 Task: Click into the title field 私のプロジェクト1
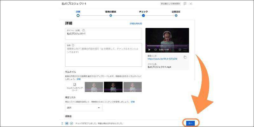[104, 34]
